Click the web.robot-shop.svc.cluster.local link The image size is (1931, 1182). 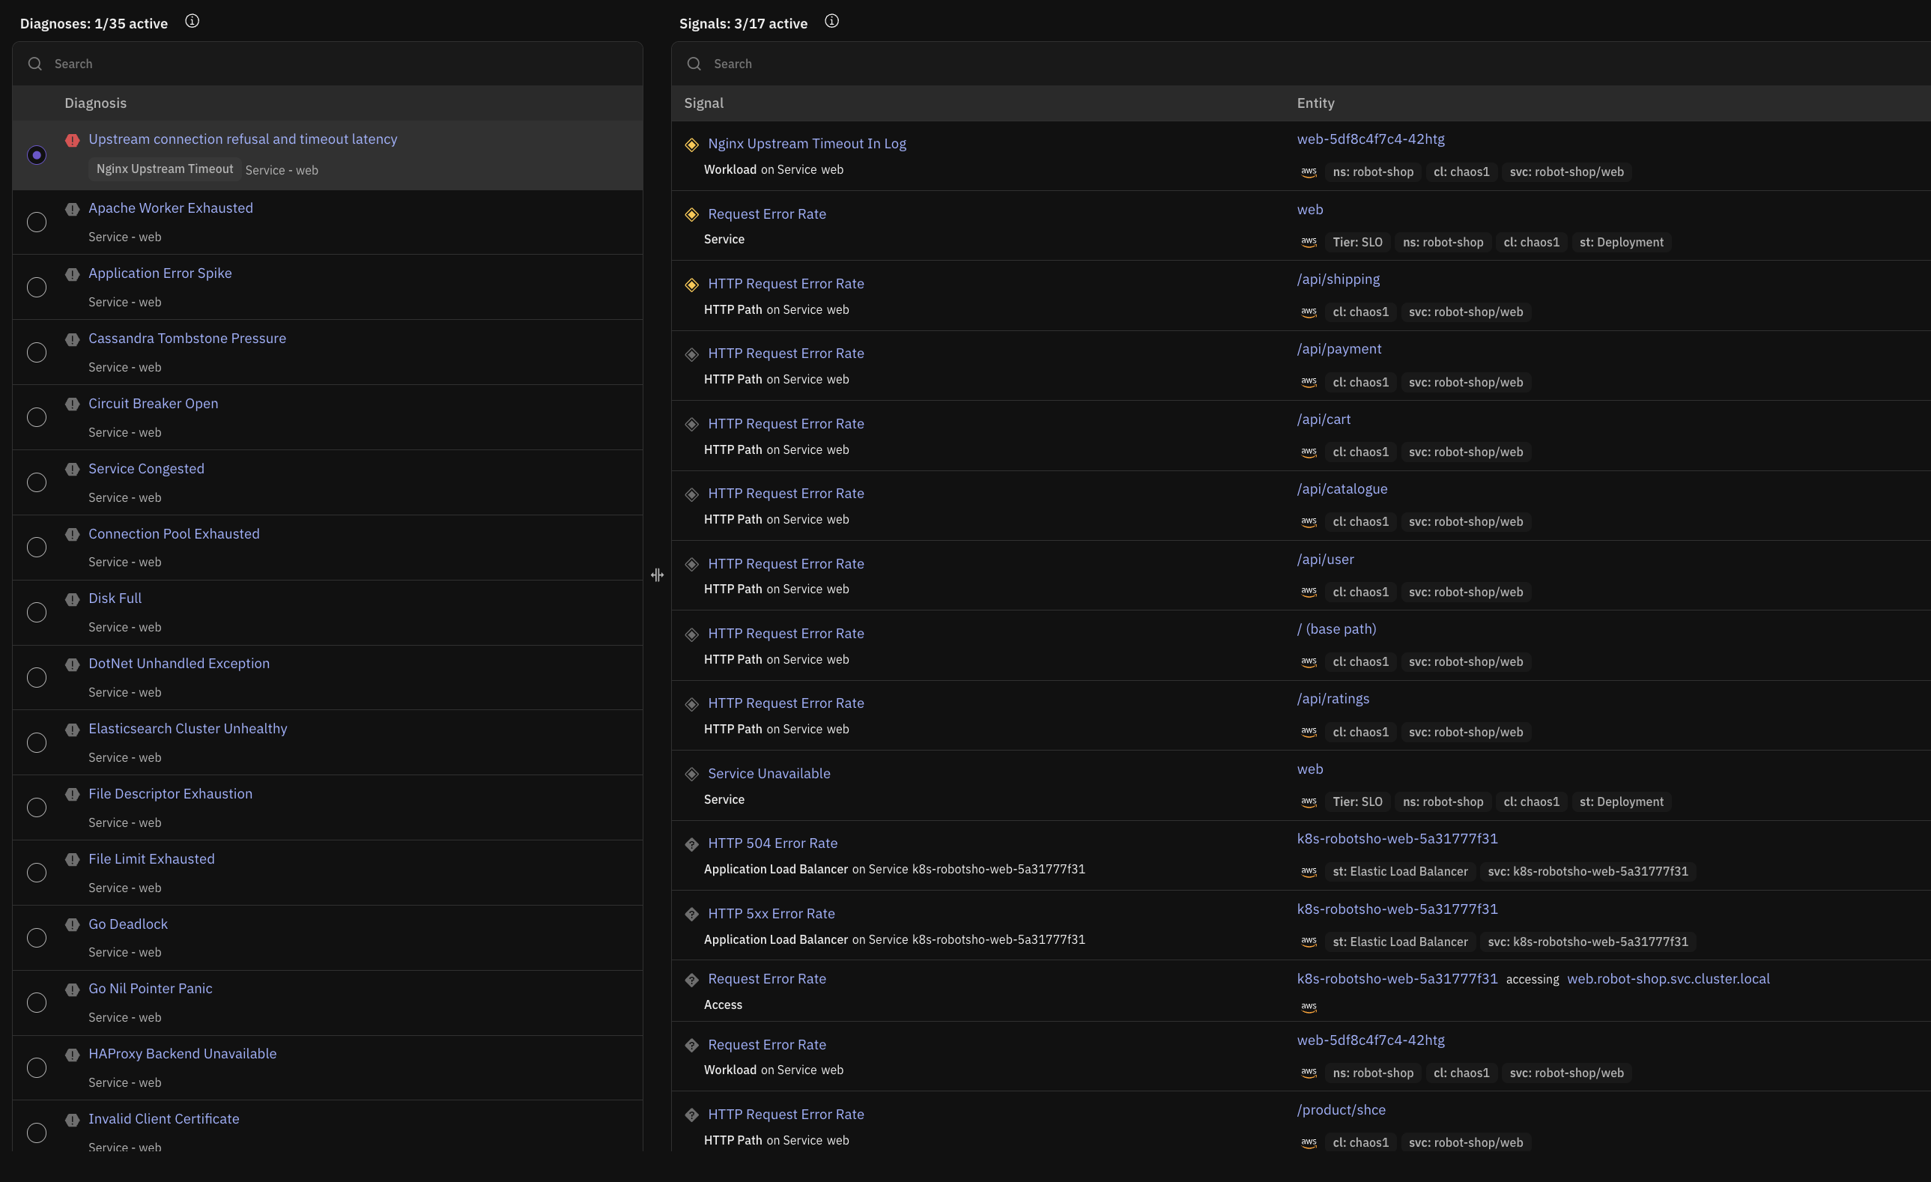tap(1667, 978)
